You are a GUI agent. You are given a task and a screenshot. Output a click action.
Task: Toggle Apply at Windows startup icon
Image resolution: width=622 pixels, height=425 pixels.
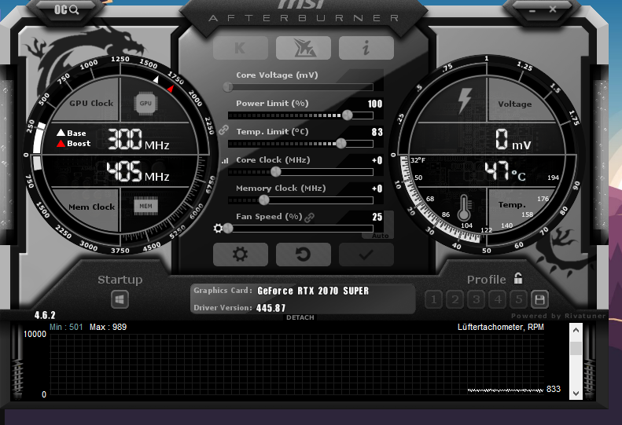120,299
